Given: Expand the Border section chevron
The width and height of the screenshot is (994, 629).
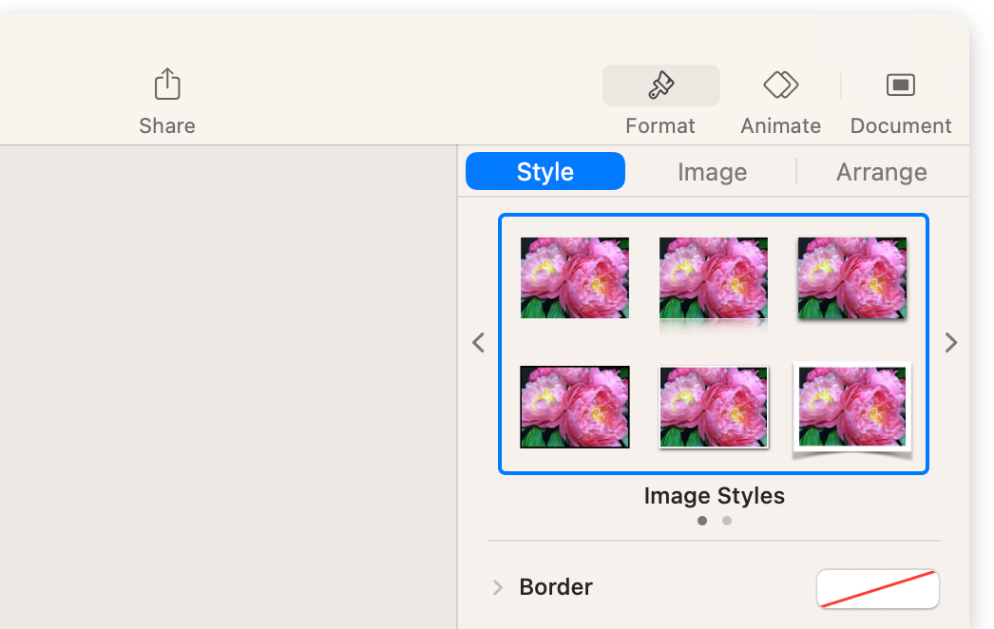Looking at the screenshot, I should tap(497, 587).
